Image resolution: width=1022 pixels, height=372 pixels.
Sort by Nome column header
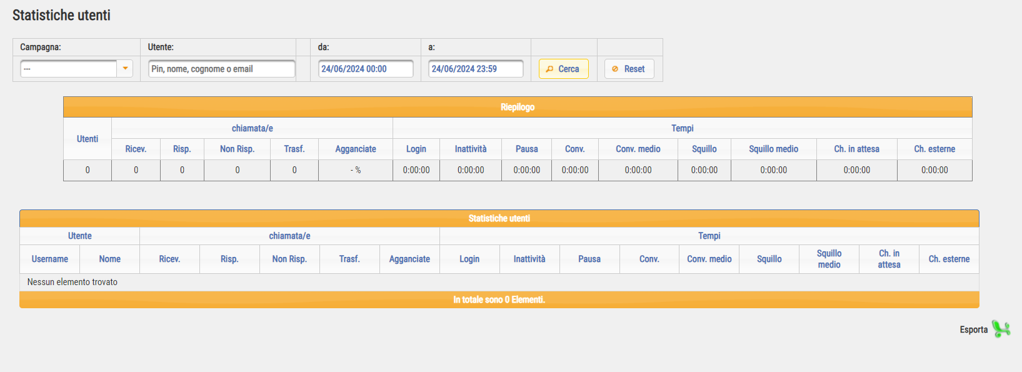pos(110,259)
